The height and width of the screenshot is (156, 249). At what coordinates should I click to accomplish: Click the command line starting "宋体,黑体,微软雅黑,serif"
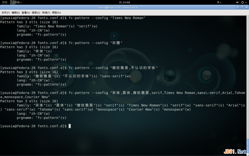[123, 93]
